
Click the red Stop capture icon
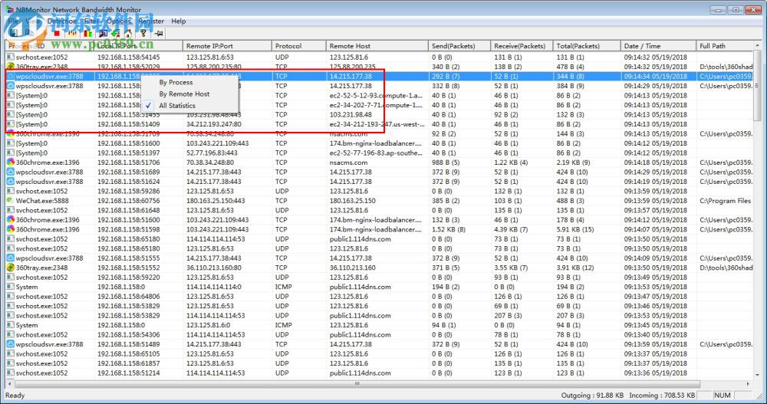click(57, 33)
